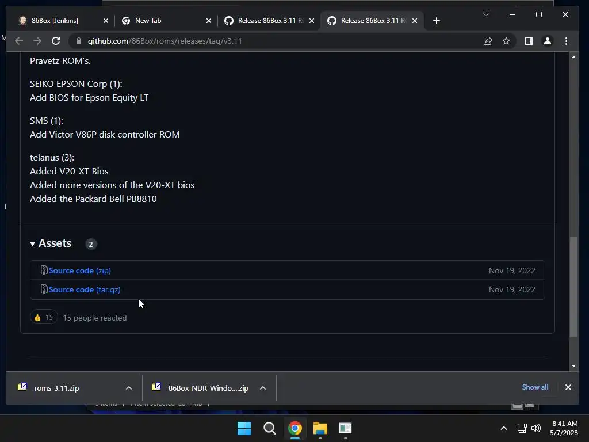Open the tab search dropdown
The image size is (589, 442).
click(x=485, y=14)
